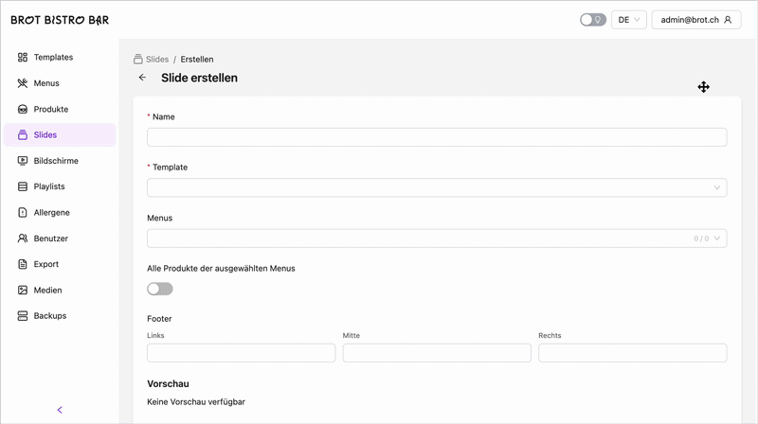Click the Benutzer people icon
Image resolution: width=758 pixels, height=424 pixels.
tap(22, 238)
